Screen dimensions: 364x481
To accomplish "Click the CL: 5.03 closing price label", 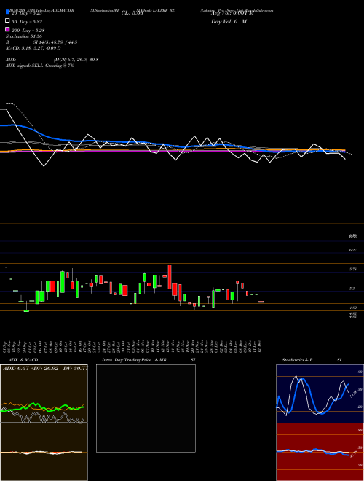I will pos(132,13).
